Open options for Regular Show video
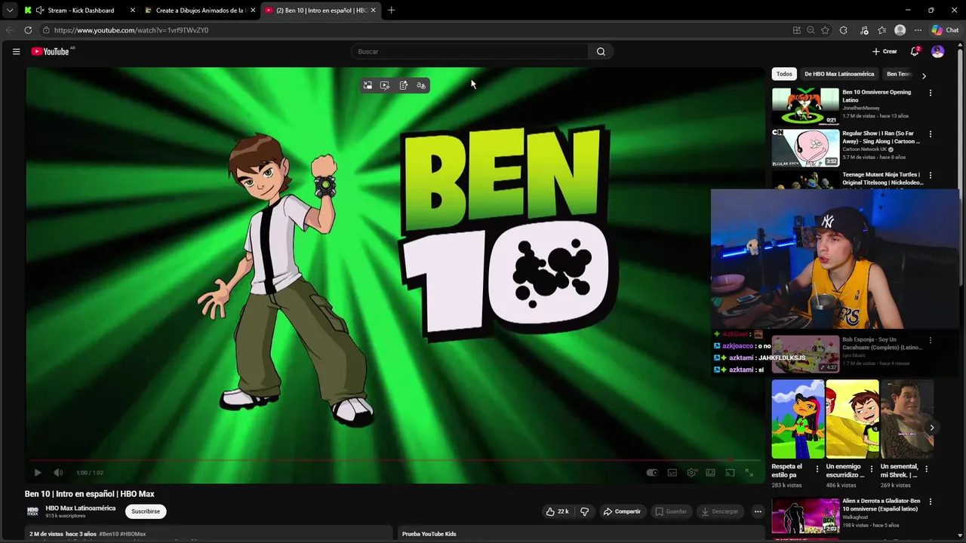Screen dimensions: 966x543 [930, 134]
